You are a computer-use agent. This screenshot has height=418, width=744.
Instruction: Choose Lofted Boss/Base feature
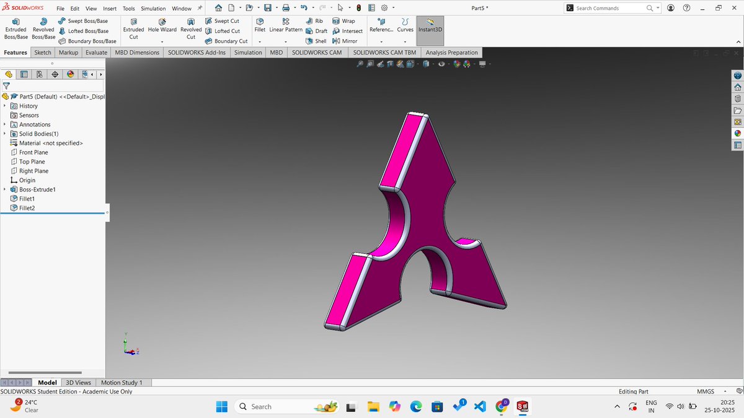pyautogui.click(x=83, y=31)
